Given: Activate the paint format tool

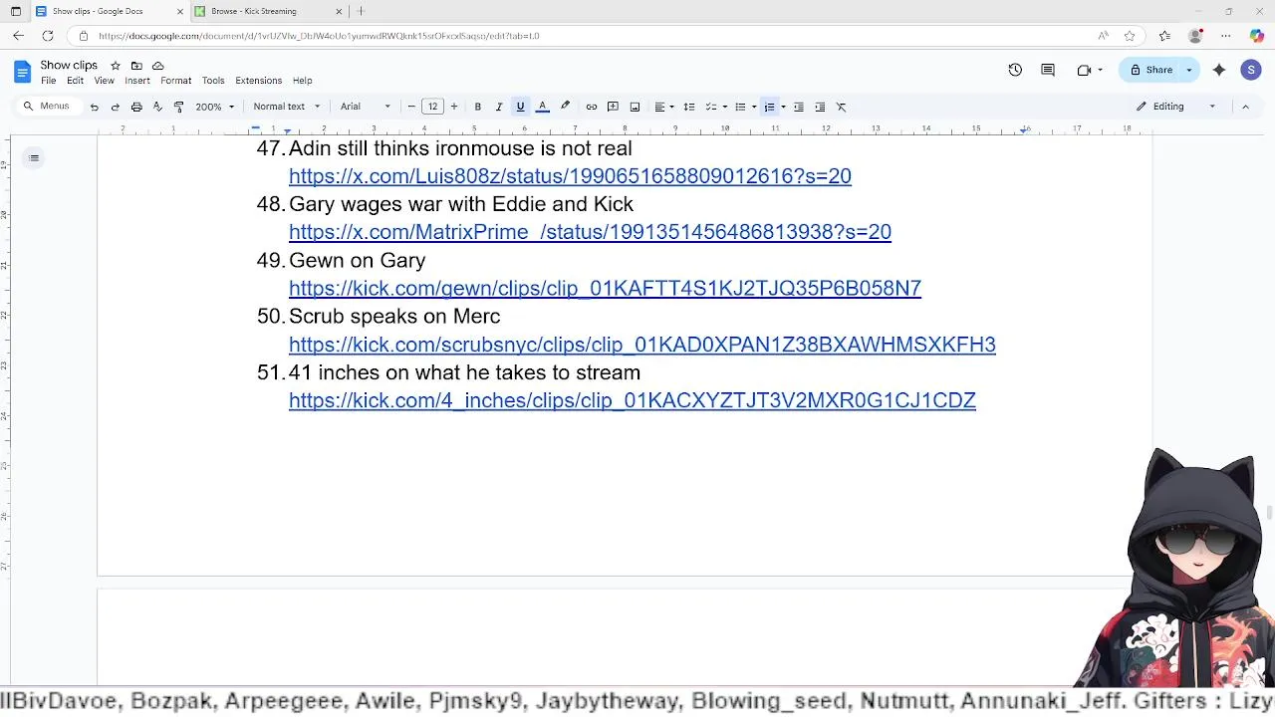Looking at the screenshot, I should point(178,107).
